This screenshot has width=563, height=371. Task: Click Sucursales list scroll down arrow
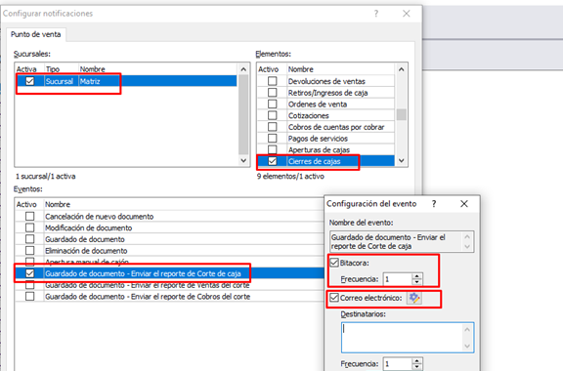point(243,160)
